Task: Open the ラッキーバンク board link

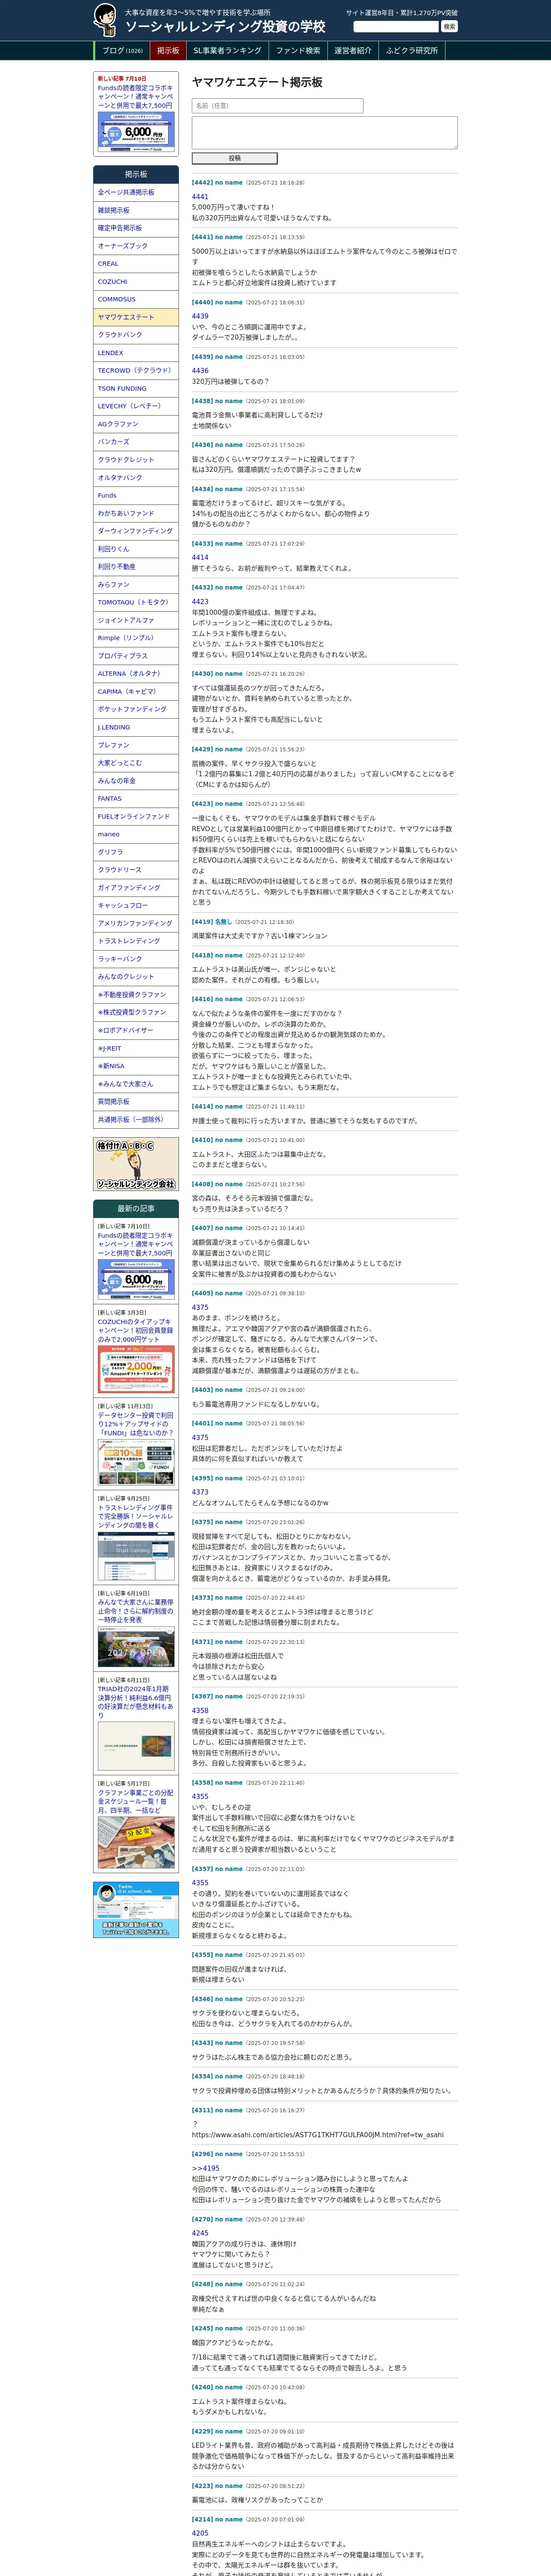Action: 136,959
